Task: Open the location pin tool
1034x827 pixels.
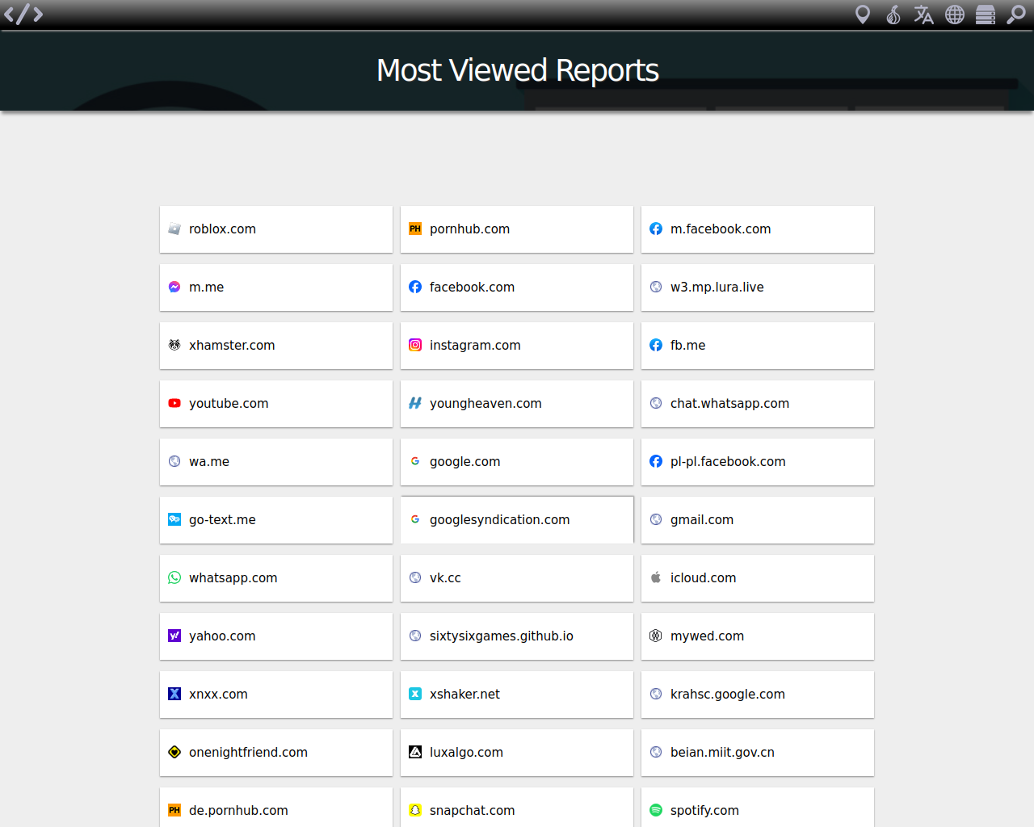Action: click(863, 15)
